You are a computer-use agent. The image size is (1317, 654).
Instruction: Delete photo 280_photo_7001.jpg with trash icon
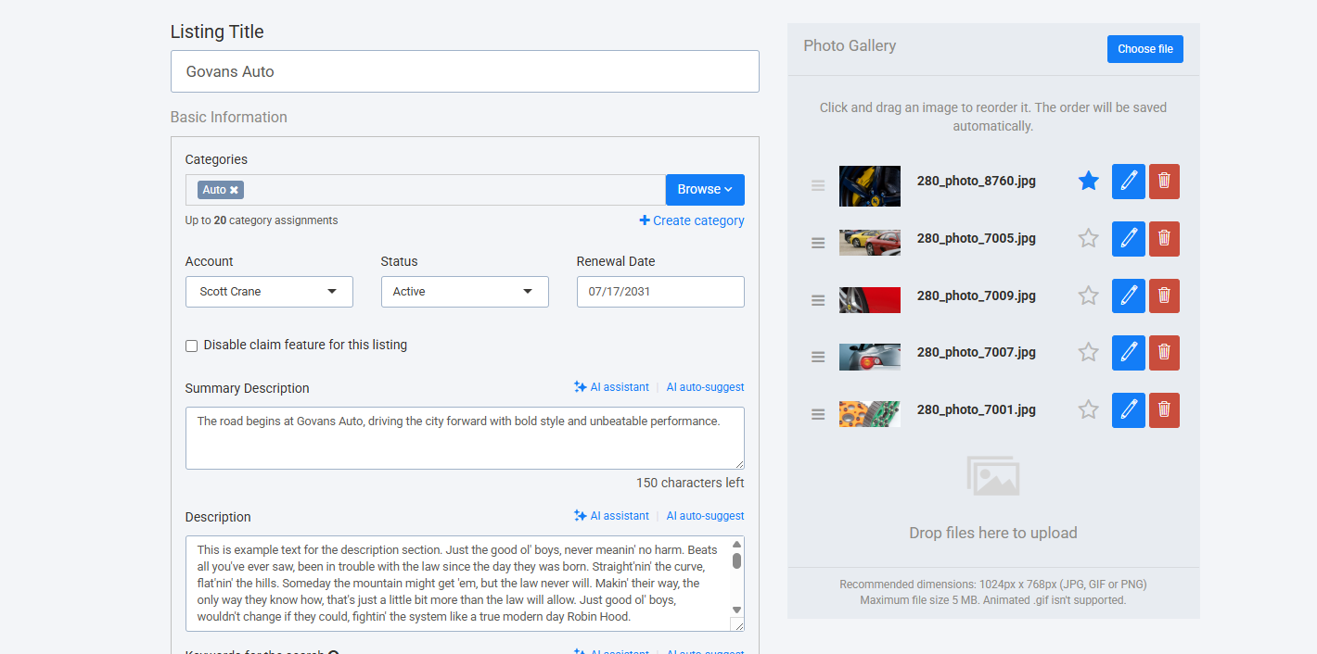(x=1164, y=410)
